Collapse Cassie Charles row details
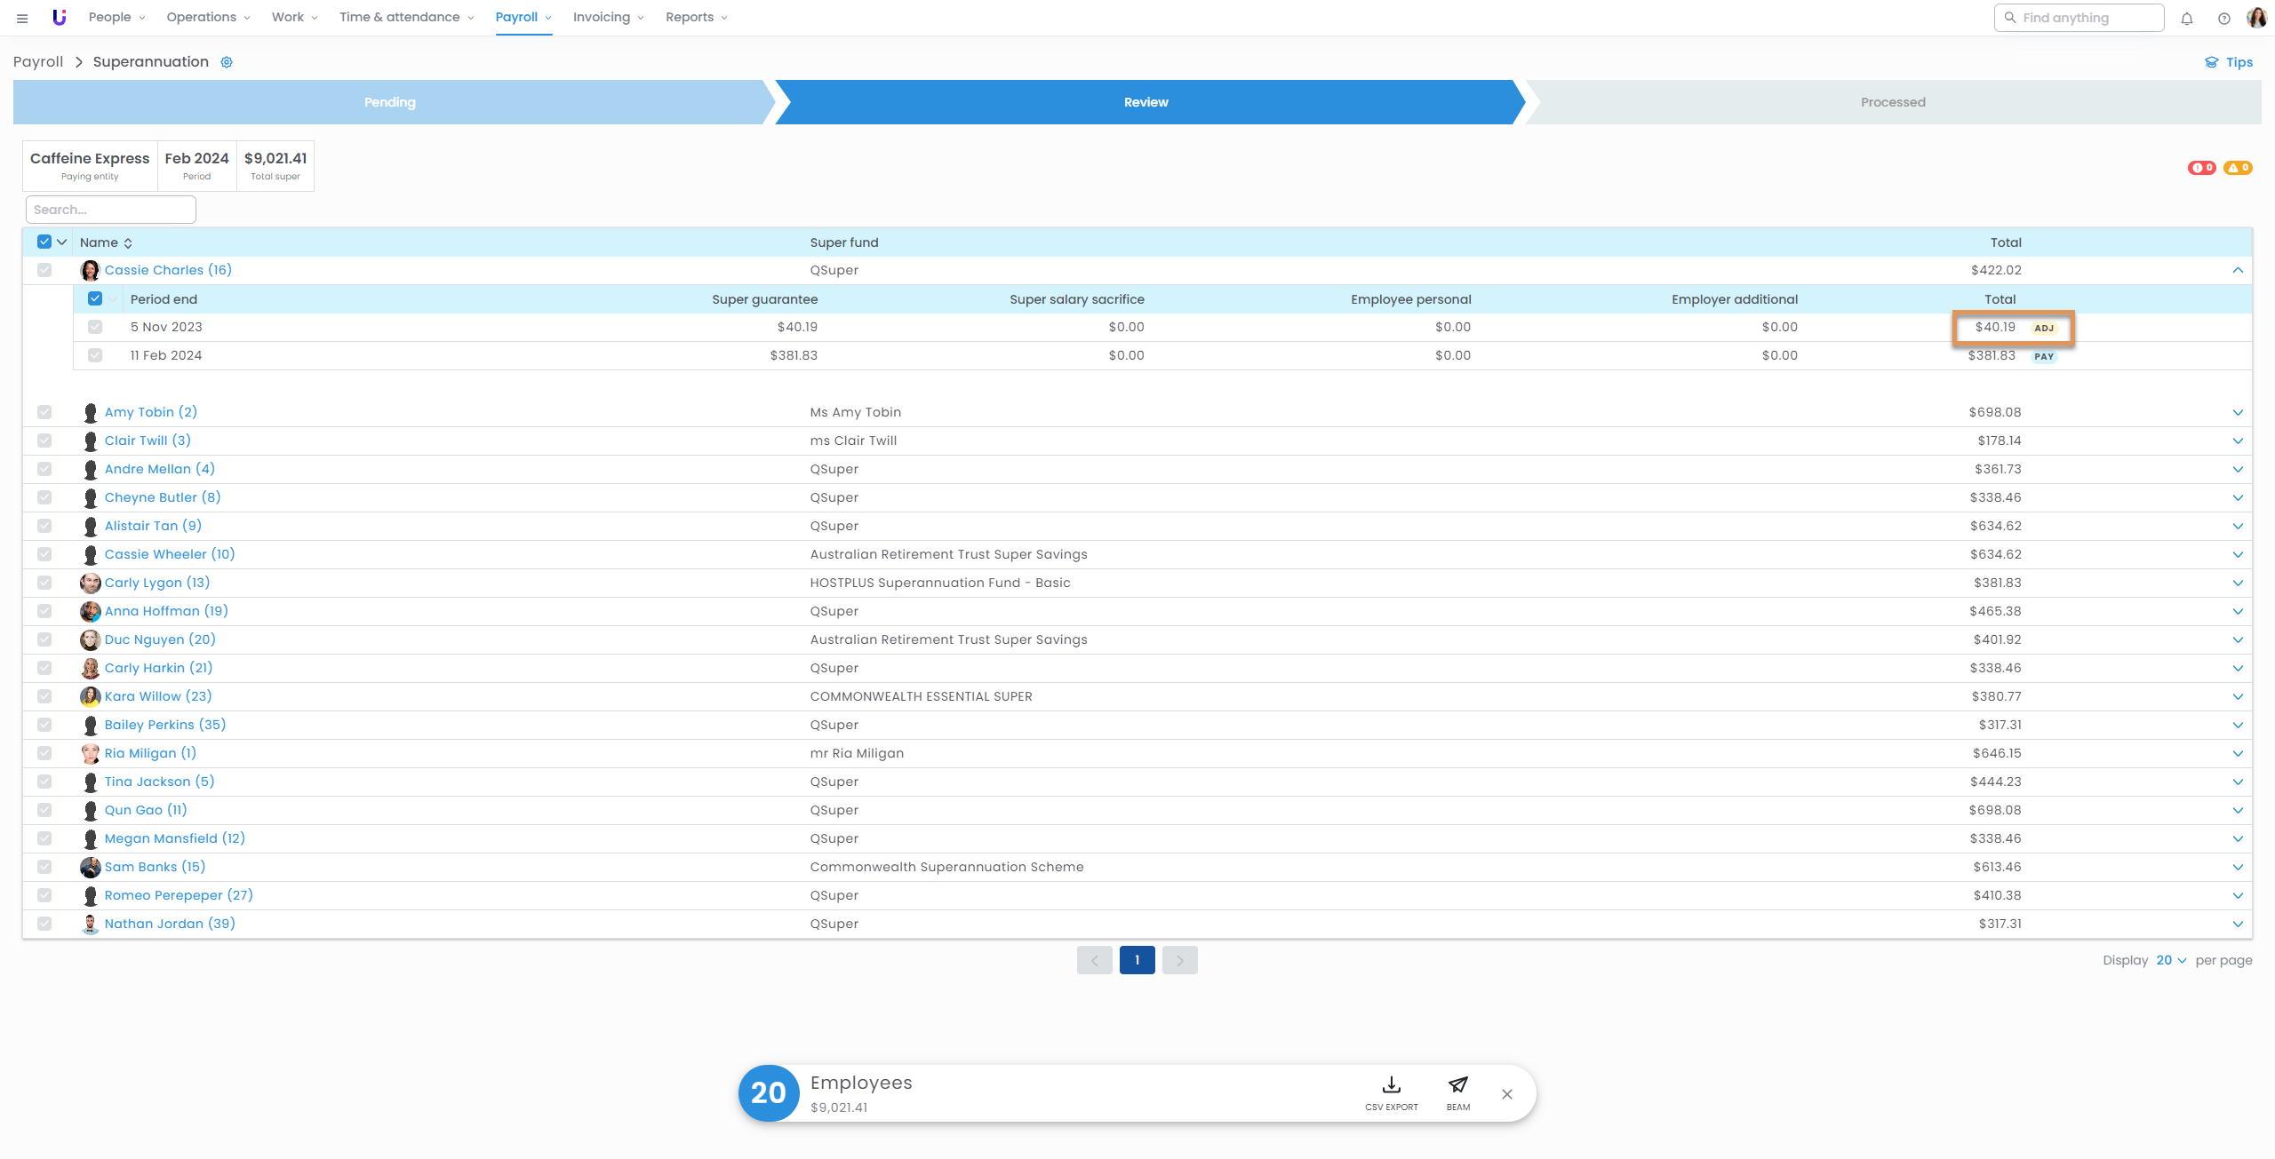Image resolution: width=2275 pixels, height=1159 pixels. [x=2237, y=270]
